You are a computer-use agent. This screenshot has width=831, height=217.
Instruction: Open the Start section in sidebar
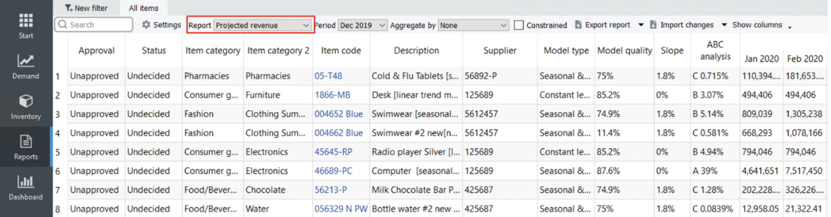(26, 26)
